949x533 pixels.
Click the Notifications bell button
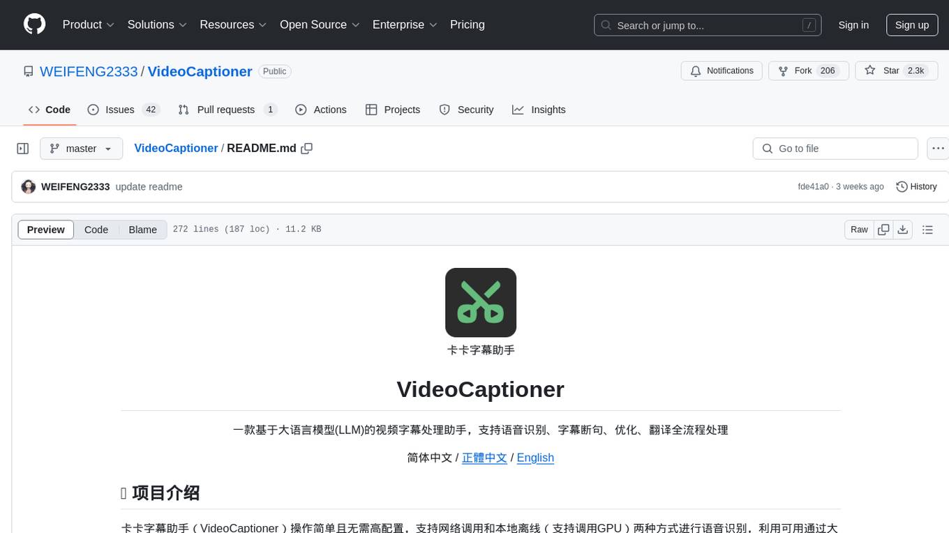point(722,70)
